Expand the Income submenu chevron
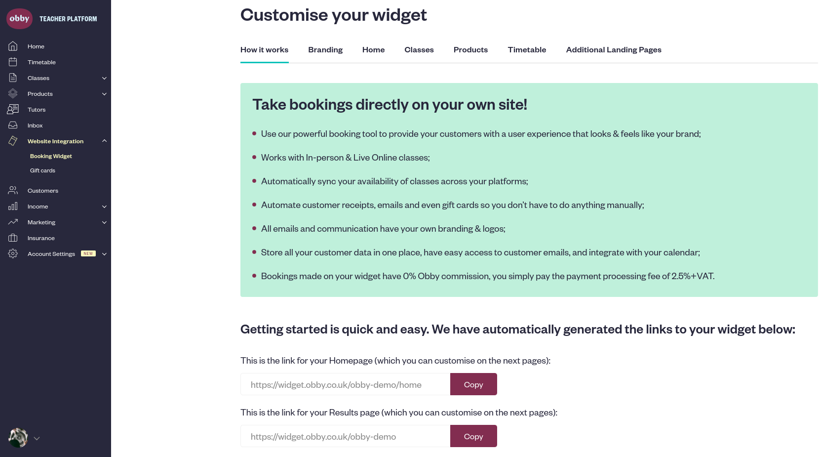 (x=104, y=206)
